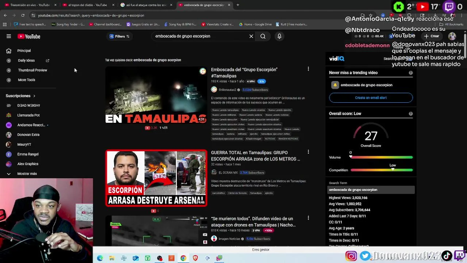Go back with the browser back arrow
The height and width of the screenshot is (263, 467).
(5, 15)
